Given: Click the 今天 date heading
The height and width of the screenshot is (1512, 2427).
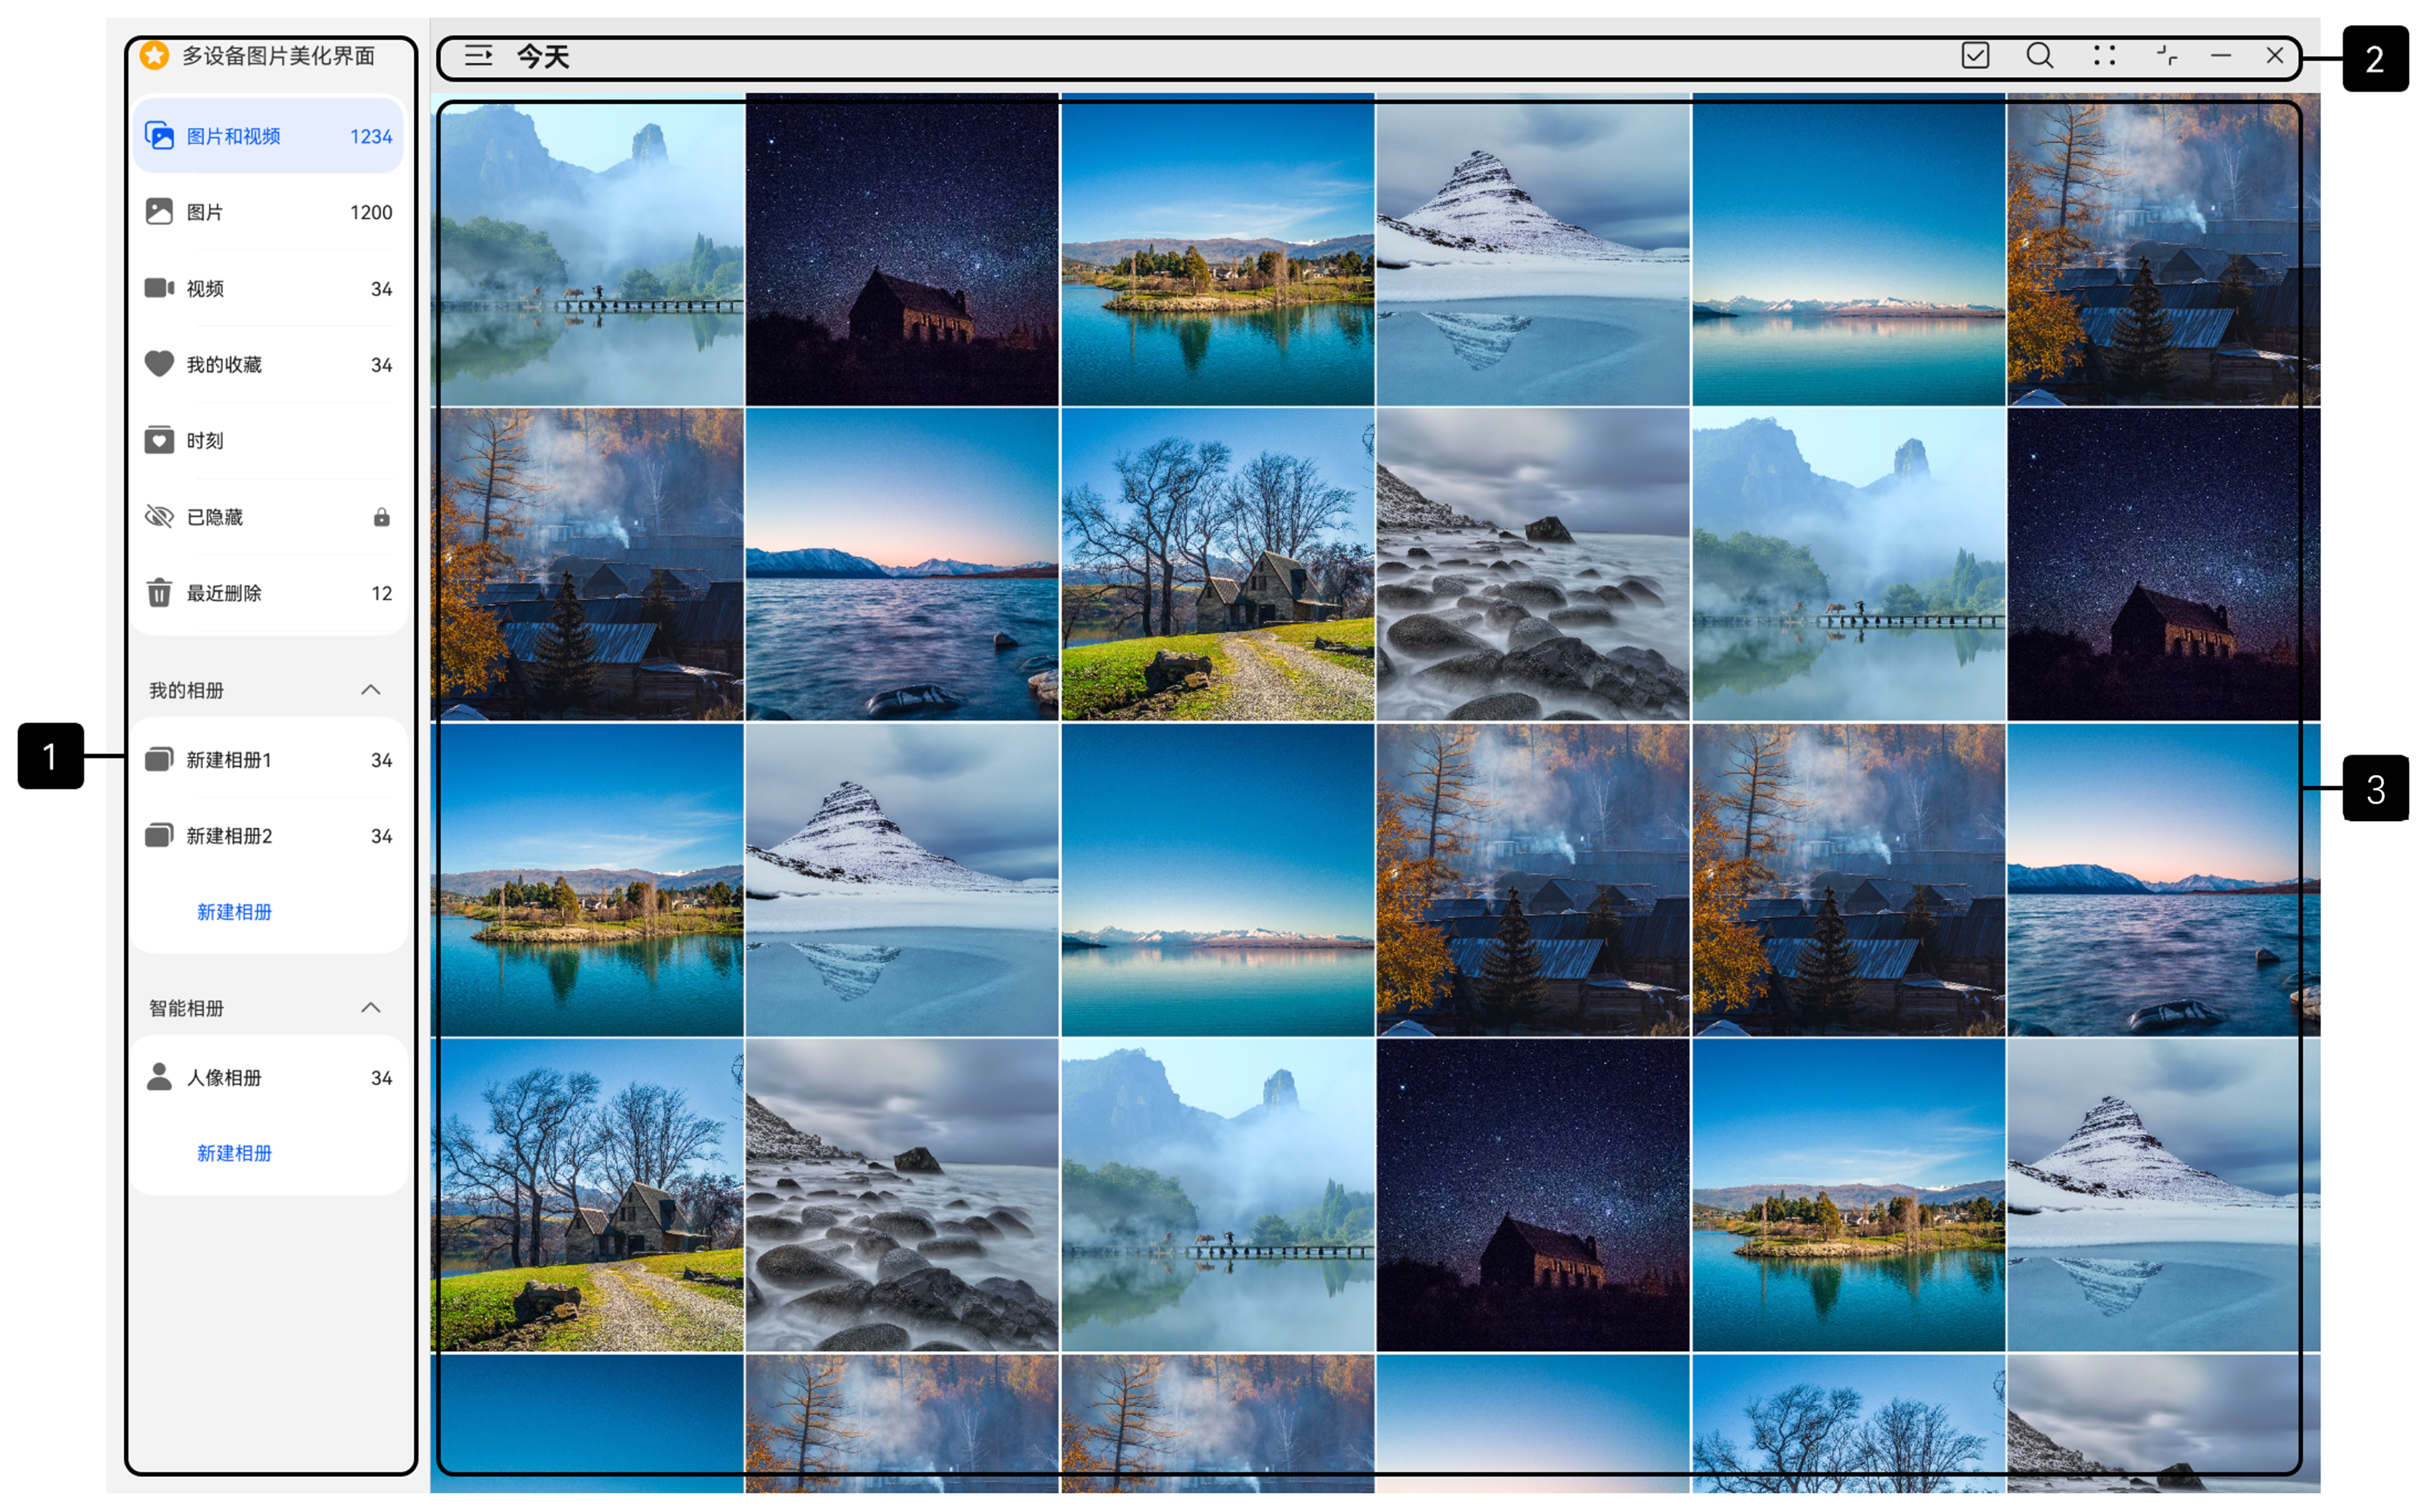Looking at the screenshot, I should pyautogui.click(x=542, y=56).
